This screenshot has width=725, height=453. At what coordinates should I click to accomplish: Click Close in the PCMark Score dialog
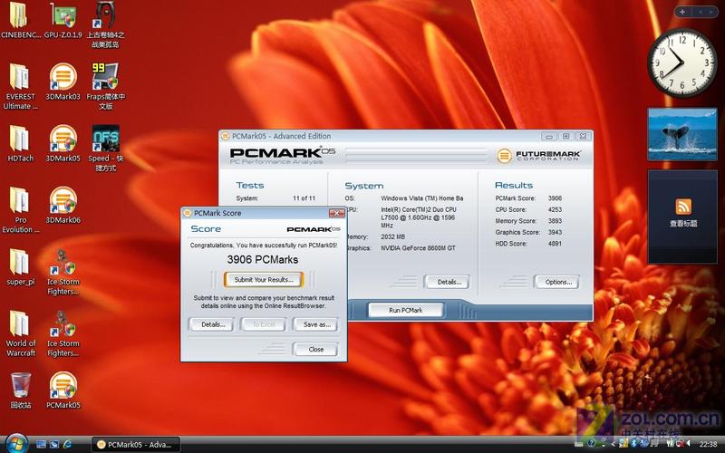pos(315,349)
